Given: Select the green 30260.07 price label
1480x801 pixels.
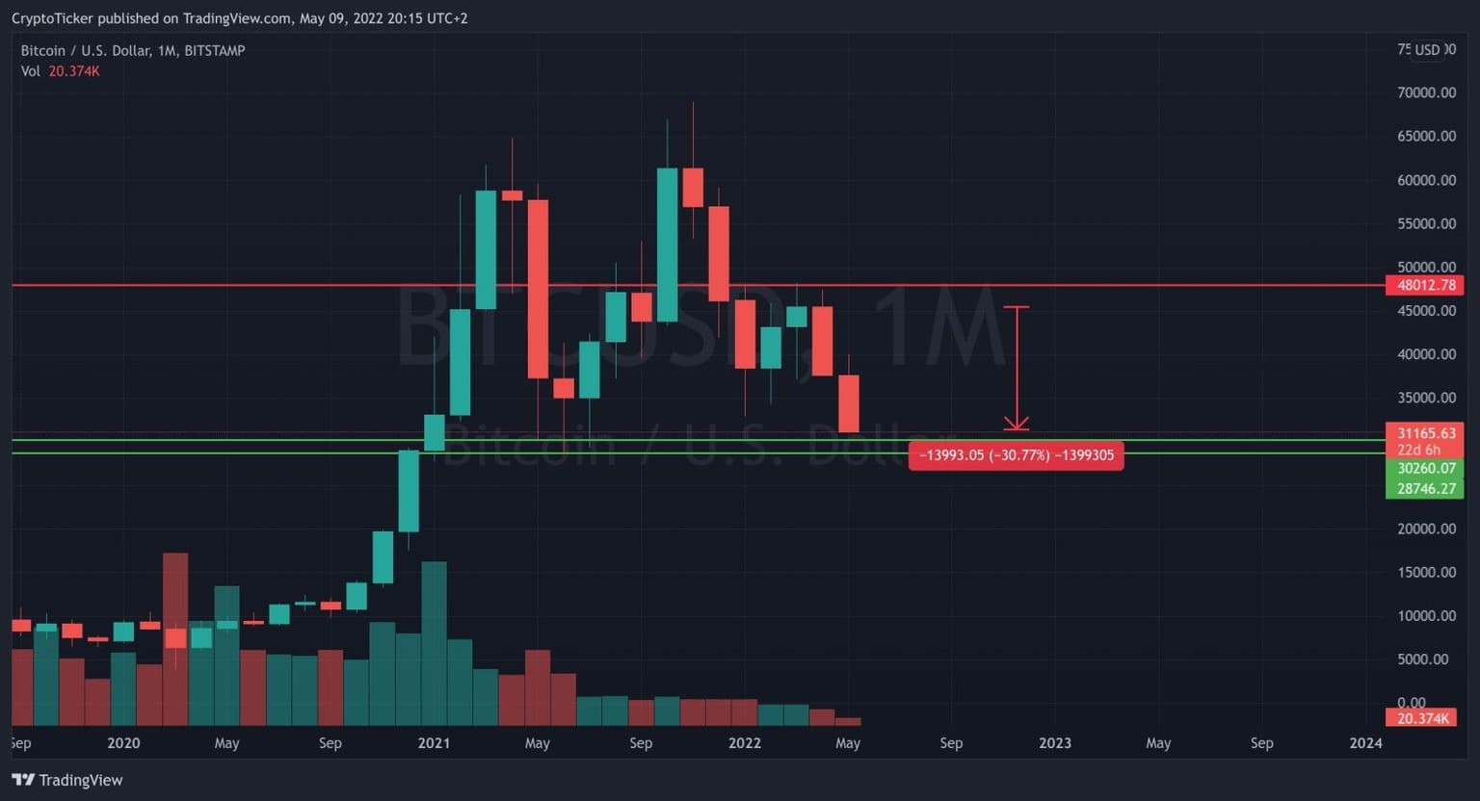Looking at the screenshot, I should pos(1425,469).
